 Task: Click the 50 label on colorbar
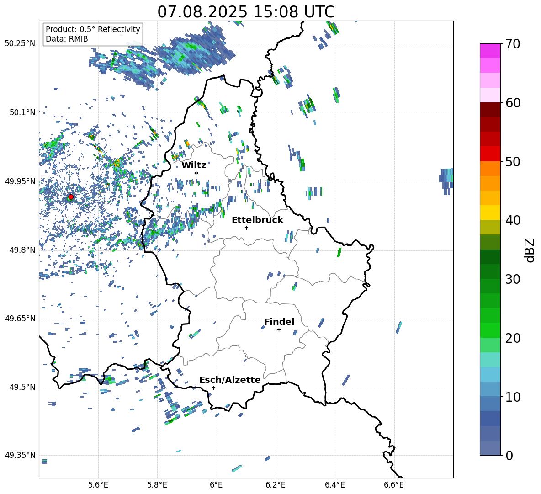click(x=512, y=162)
